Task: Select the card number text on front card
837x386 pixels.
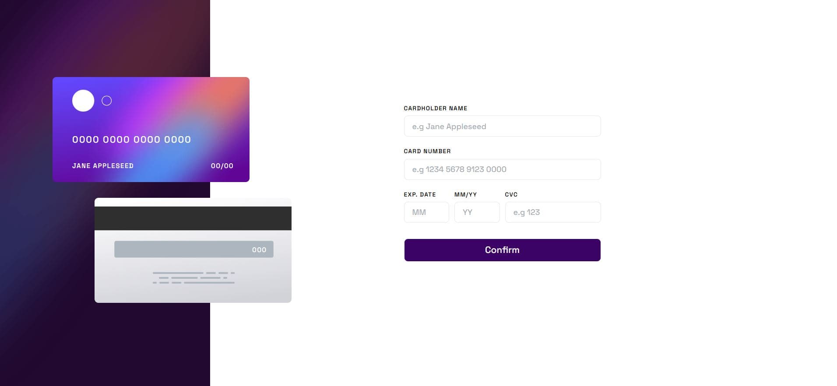Action: click(131, 139)
